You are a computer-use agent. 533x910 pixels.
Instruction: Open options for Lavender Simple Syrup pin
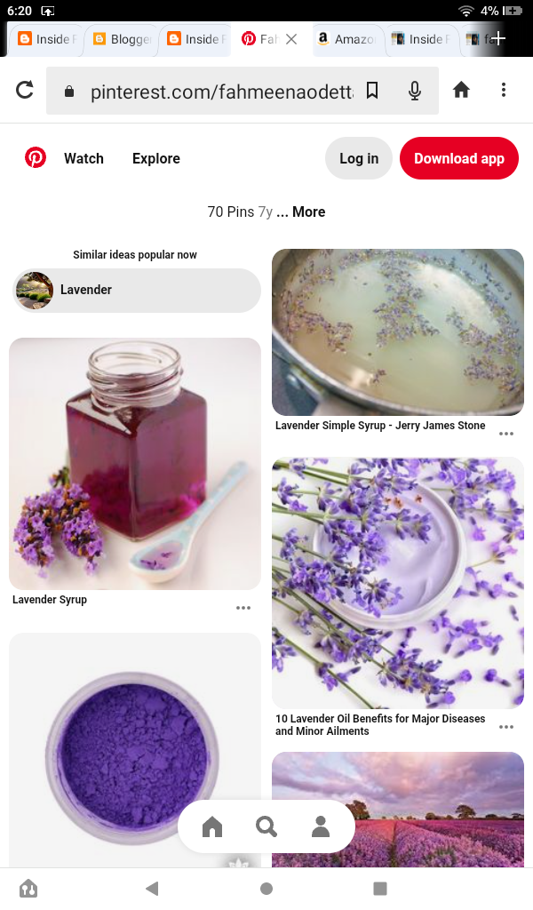[506, 434]
